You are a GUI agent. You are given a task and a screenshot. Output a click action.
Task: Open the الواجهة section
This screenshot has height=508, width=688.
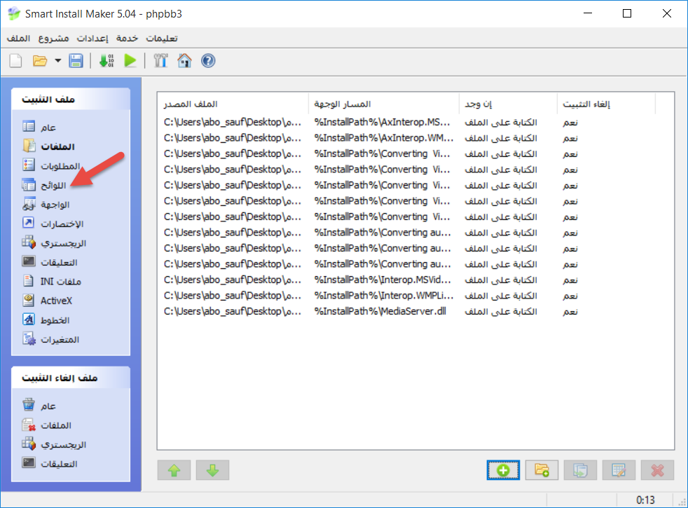coord(46,204)
